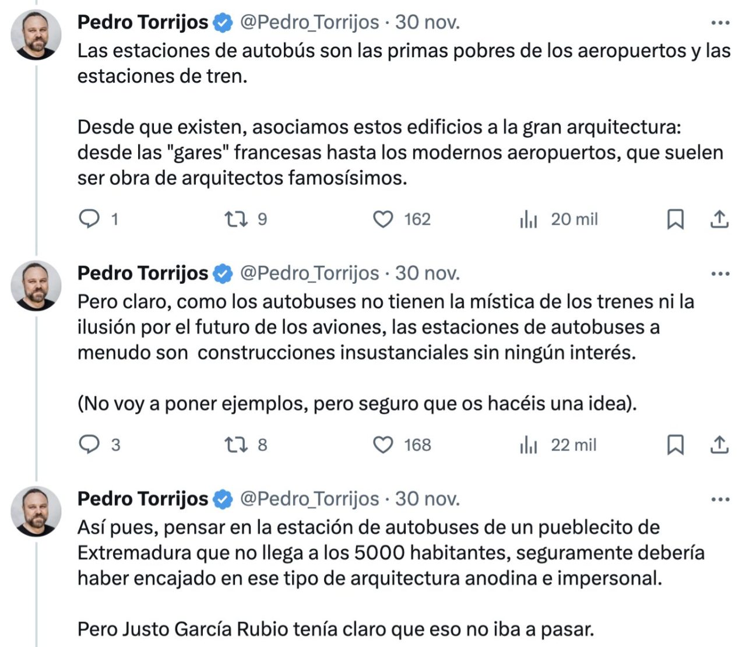Open the third tweet's profile avatar

pos(36,511)
